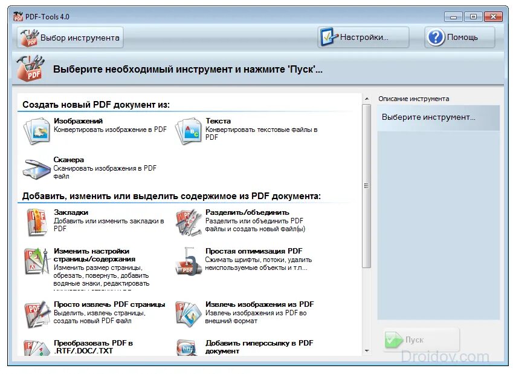Viewport: 513px width, 374px height.
Task: Select Преобразовать PDF в .RTF/.DOC/.TXT title
Action: (93, 347)
